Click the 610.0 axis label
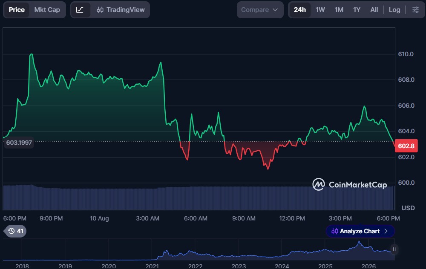 (406, 54)
